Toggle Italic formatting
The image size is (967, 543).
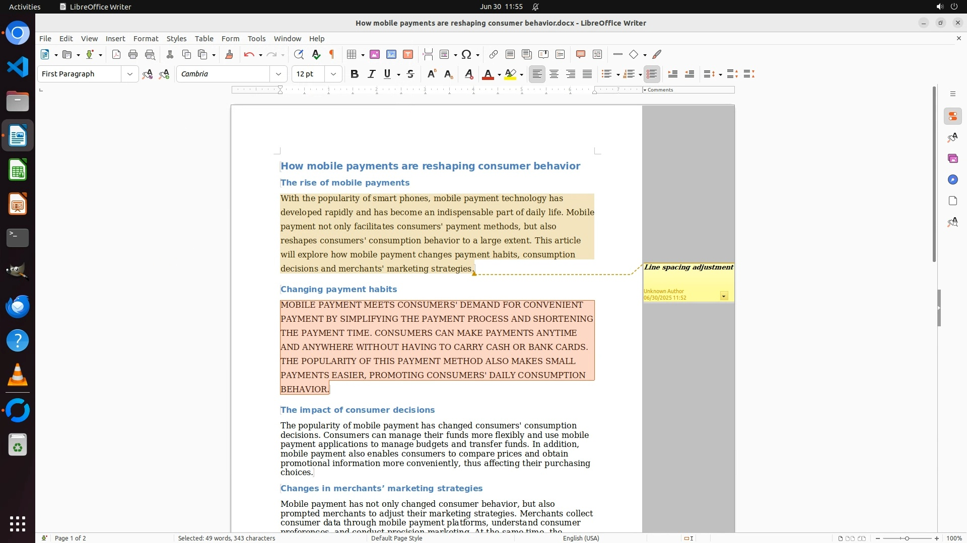pos(372,74)
